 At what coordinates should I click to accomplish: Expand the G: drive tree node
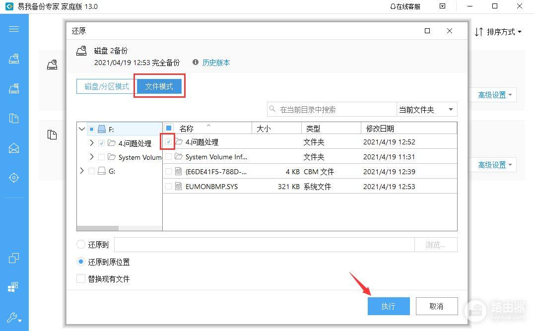click(82, 171)
